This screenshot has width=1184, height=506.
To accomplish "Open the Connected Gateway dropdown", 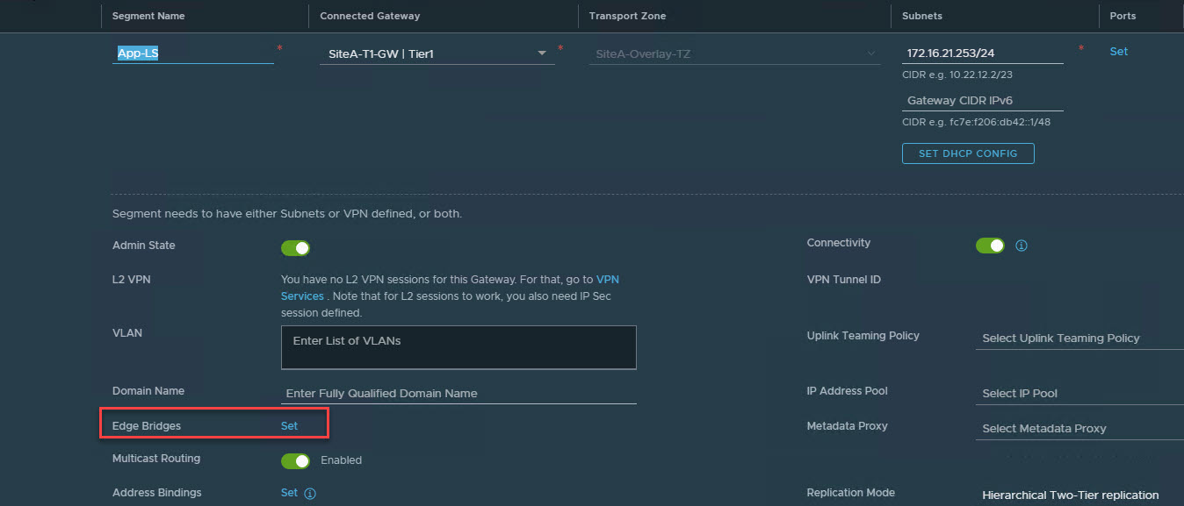I will pyautogui.click(x=436, y=54).
